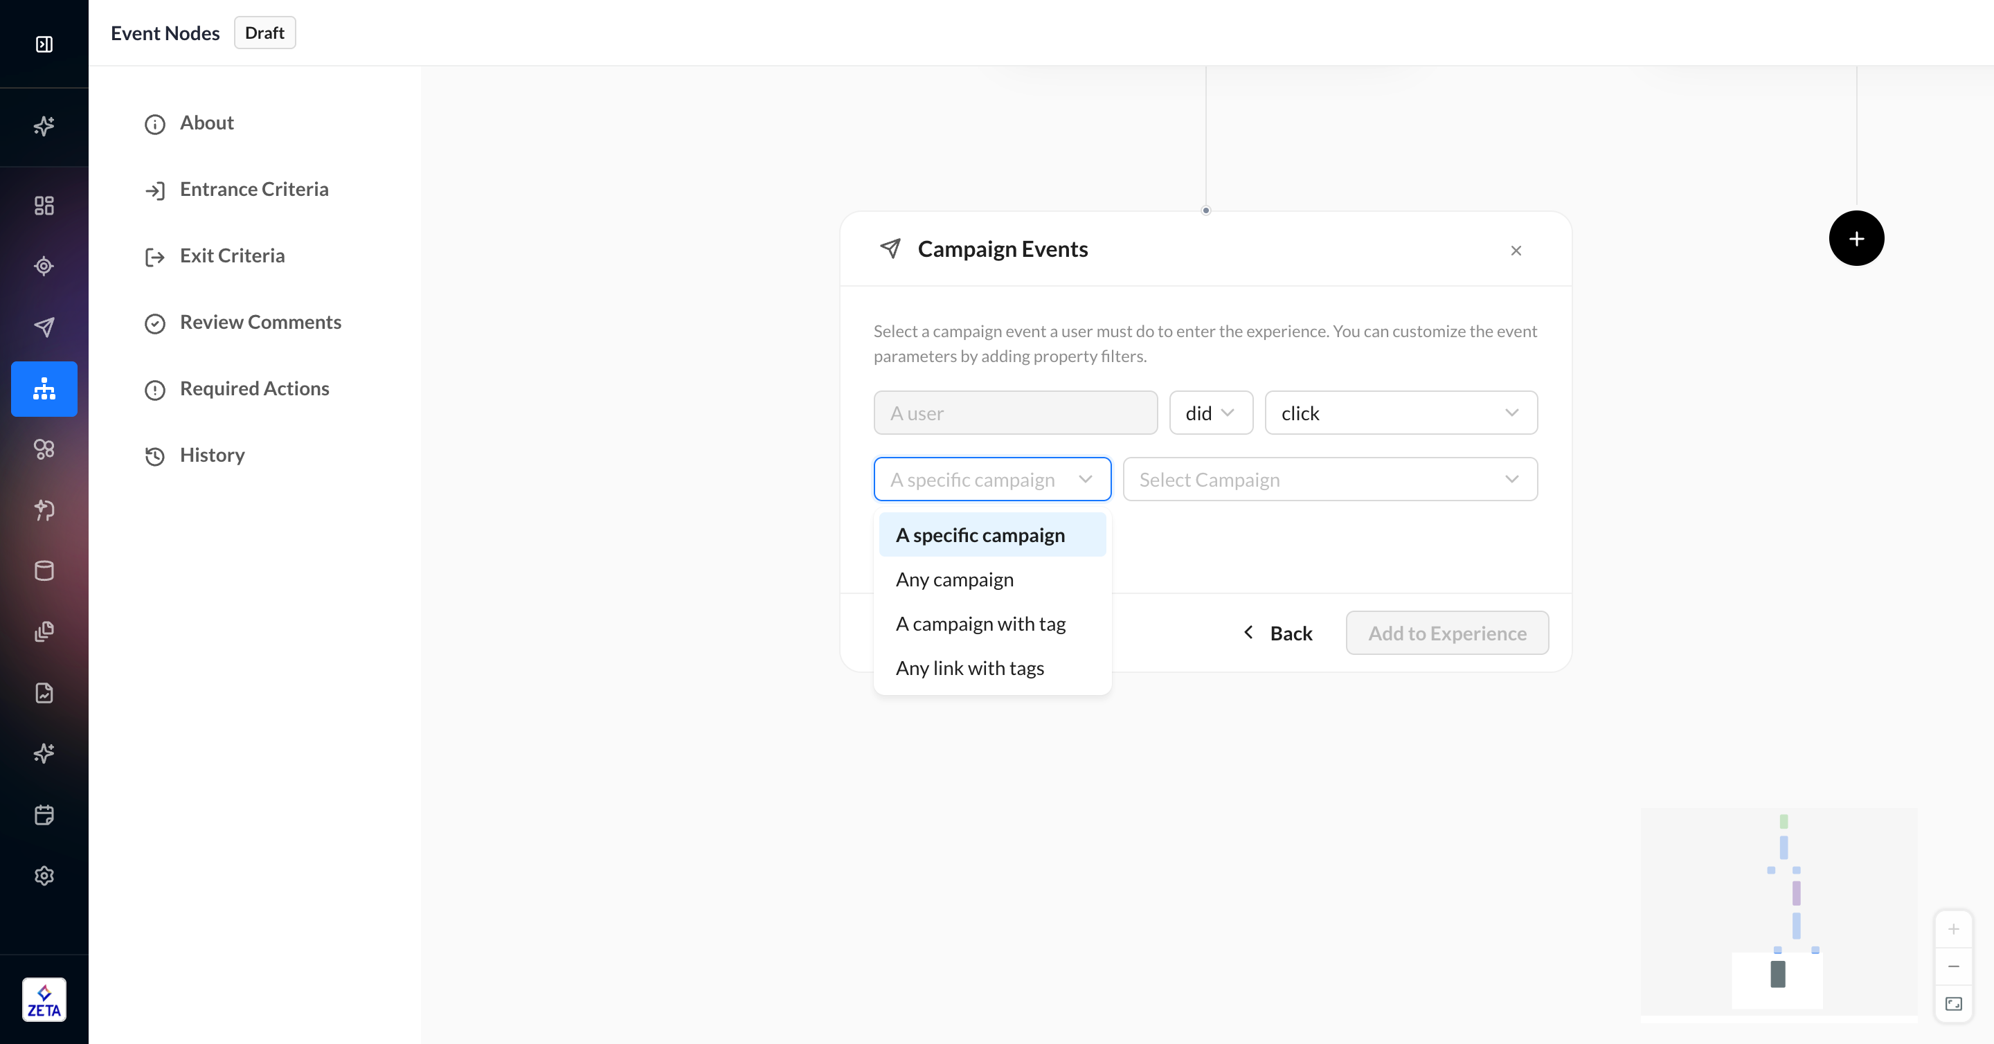Zoom in on the canvas with the plus control
This screenshot has width=1994, height=1044.
pos(1953,928)
